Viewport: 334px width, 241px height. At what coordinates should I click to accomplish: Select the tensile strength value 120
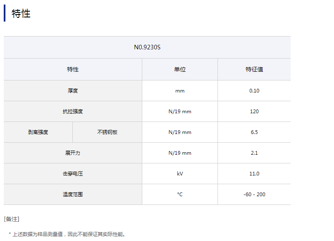coord(254,111)
